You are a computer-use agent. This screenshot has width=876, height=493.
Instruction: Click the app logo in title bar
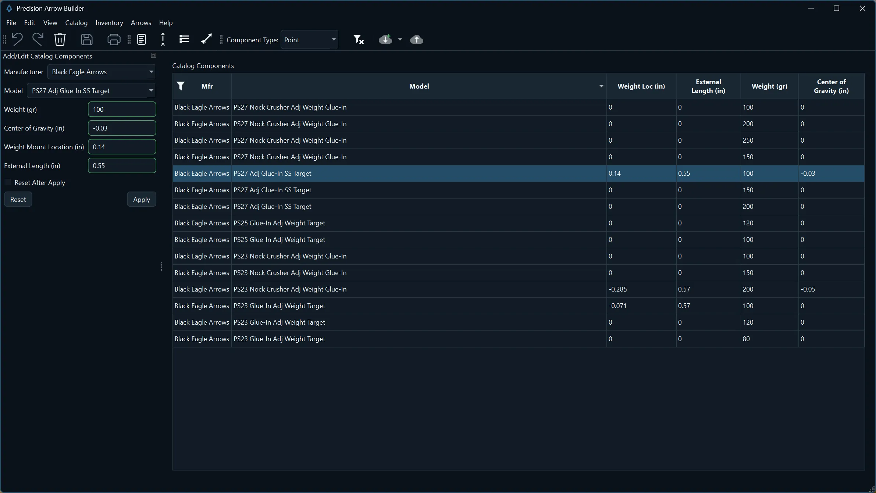click(9, 8)
